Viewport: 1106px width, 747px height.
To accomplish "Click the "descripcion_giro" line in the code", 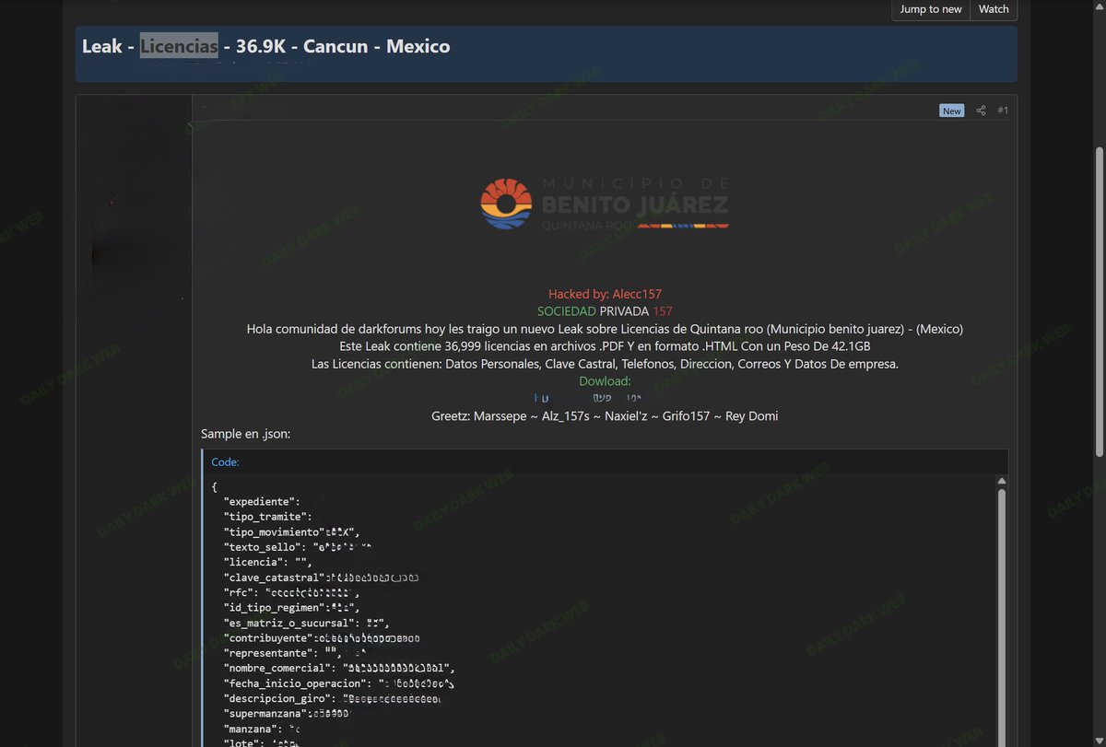I will pos(333,698).
